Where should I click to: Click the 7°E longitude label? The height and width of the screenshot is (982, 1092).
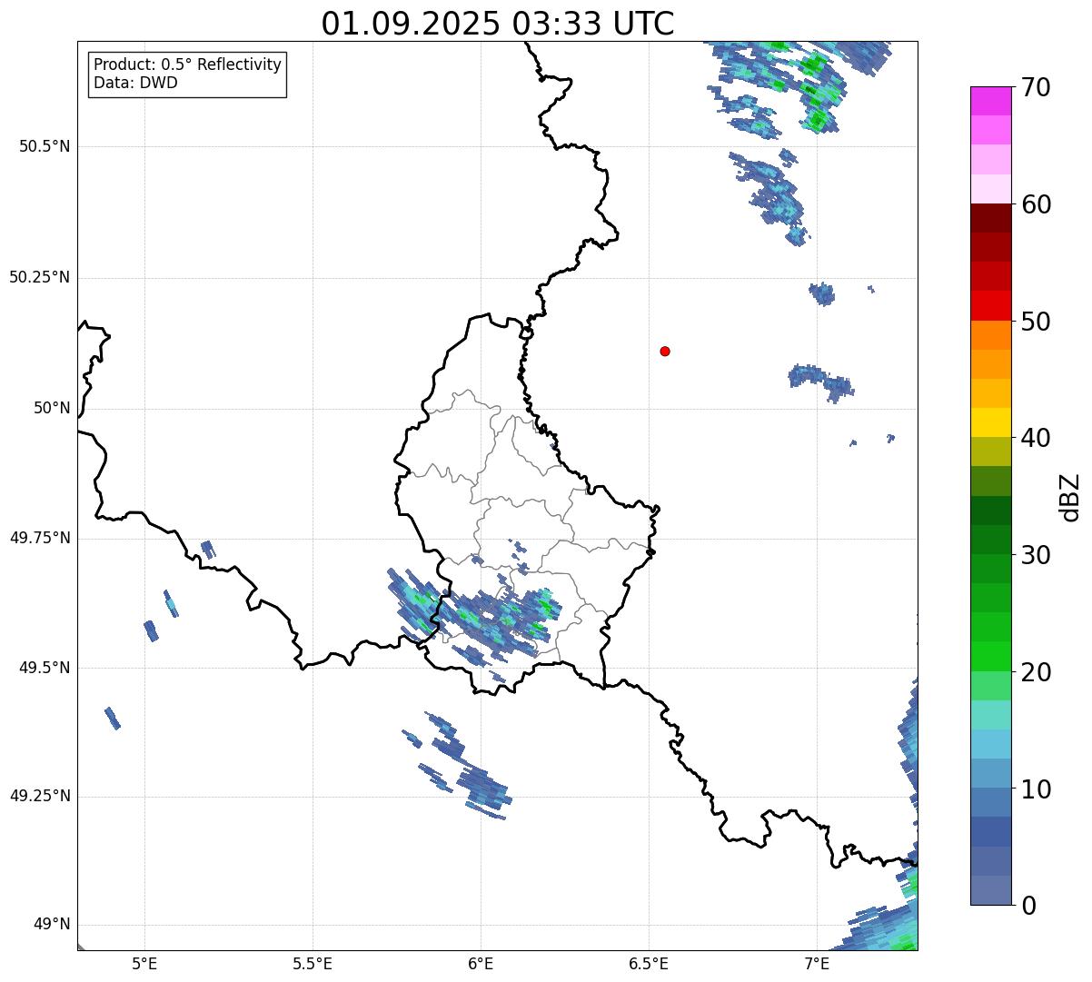(817, 964)
